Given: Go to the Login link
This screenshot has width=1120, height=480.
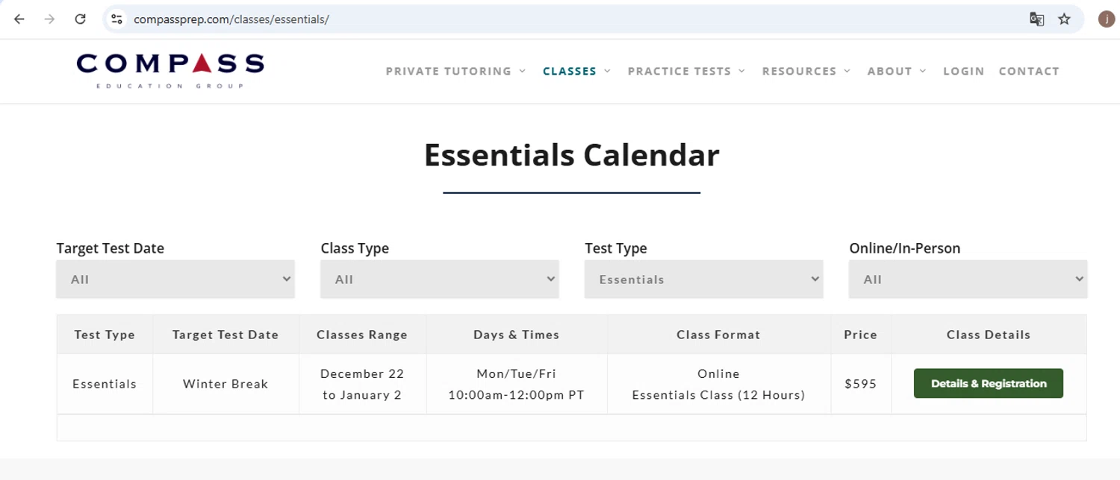Looking at the screenshot, I should click(963, 72).
